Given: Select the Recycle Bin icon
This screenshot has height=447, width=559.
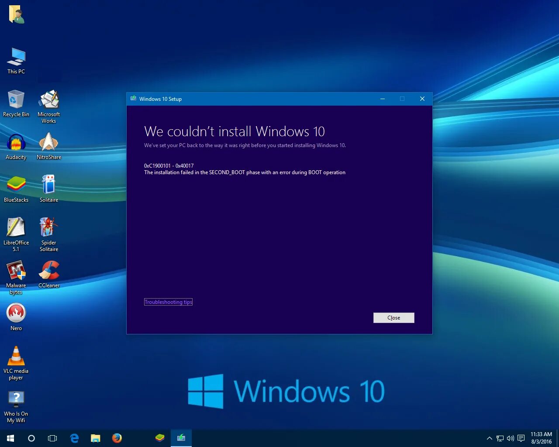Looking at the screenshot, I should (x=16, y=103).
